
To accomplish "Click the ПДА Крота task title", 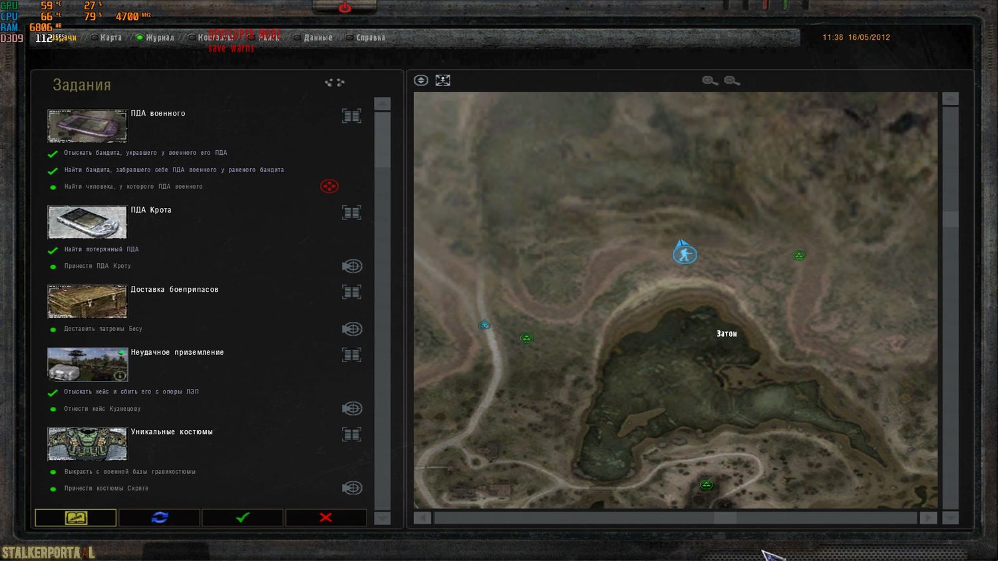I will [x=151, y=210].
